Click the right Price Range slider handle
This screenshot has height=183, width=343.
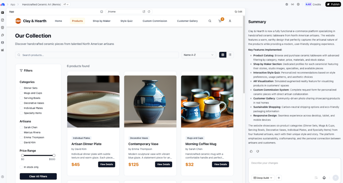54,155
